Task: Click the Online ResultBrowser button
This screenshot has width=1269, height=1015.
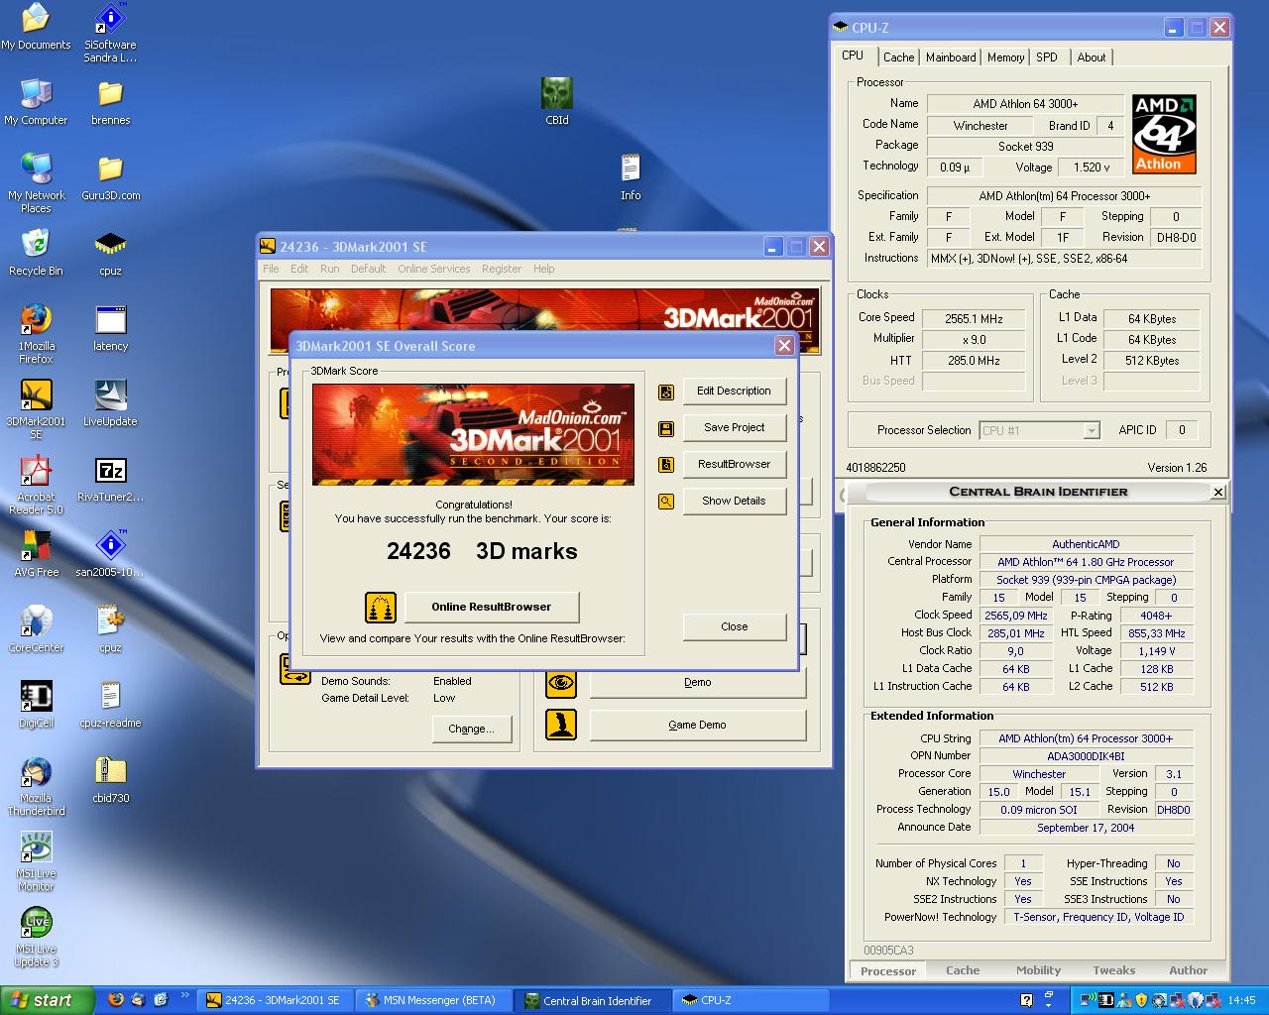Action: (x=491, y=607)
